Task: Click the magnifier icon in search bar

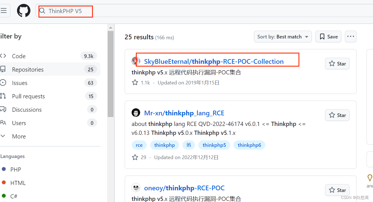Action: coord(42,11)
